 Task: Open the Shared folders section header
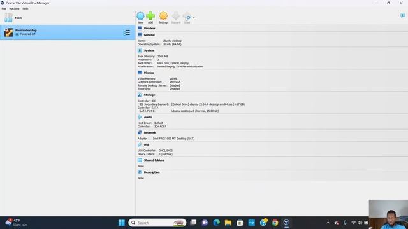(x=154, y=160)
